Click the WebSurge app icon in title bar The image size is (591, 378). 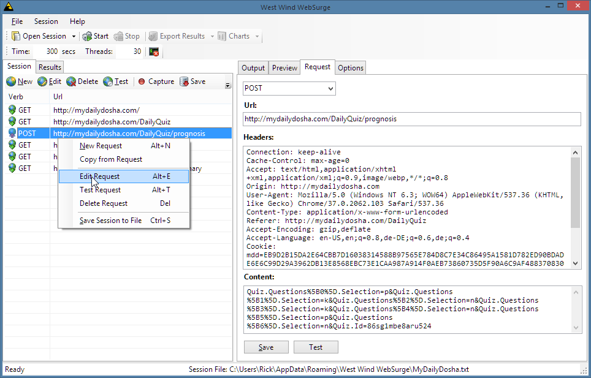tap(9, 6)
